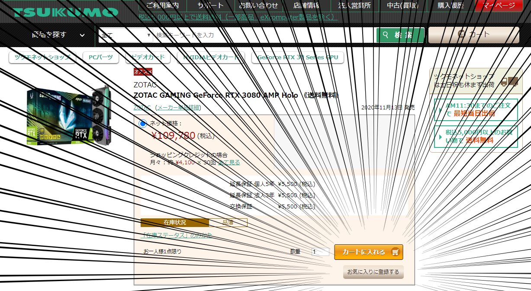Open ご利用案内 menu item
The height and width of the screenshot is (291, 531).
pyautogui.click(x=162, y=6)
